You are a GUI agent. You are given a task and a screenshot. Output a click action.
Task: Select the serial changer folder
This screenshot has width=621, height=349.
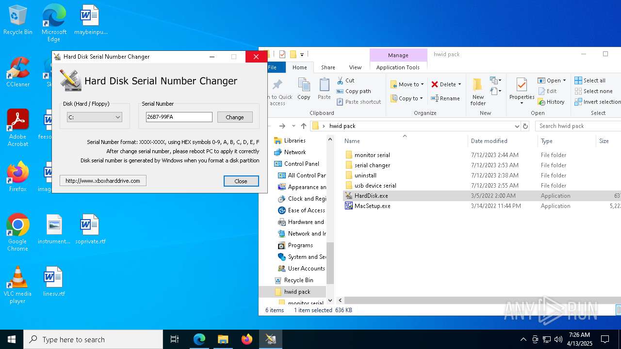pos(372,165)
